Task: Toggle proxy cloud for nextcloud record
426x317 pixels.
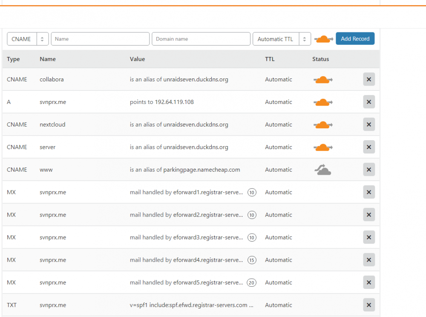Action: point(323,125)
